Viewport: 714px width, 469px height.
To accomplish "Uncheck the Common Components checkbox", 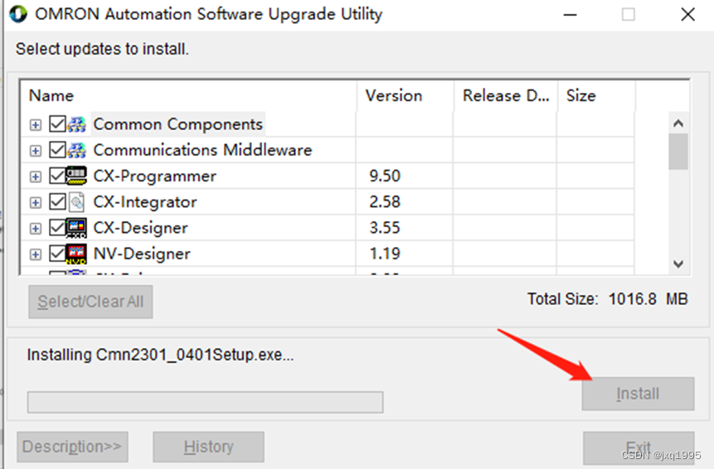I will [57, 123].
